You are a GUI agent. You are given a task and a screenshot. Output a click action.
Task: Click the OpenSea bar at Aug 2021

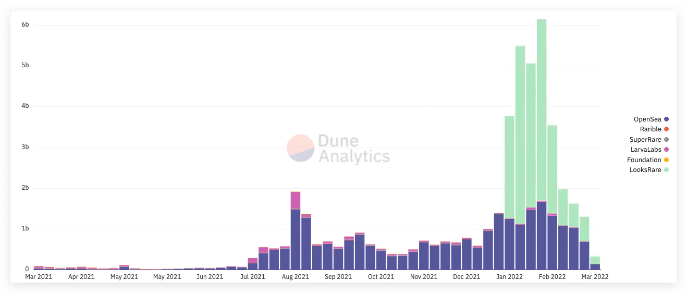pos(296,239)
